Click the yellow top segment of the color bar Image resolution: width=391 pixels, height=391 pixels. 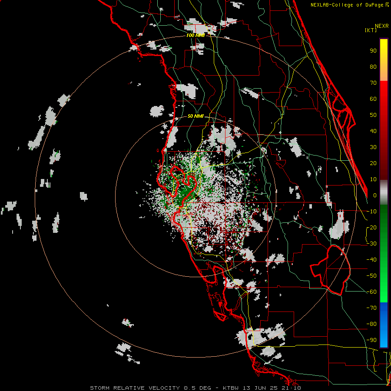pyautogui.click(x=384, y=60)
